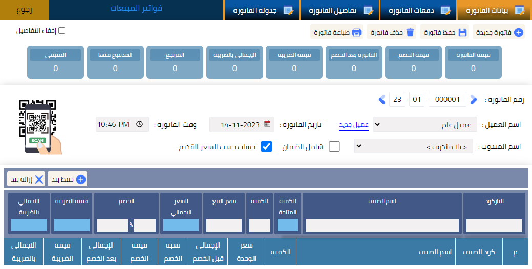532x269 pixels.
Task: Click the item name input field
Action: 382,226
